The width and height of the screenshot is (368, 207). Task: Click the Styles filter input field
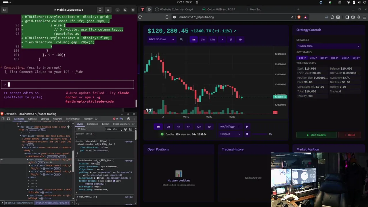click(91, 129)
